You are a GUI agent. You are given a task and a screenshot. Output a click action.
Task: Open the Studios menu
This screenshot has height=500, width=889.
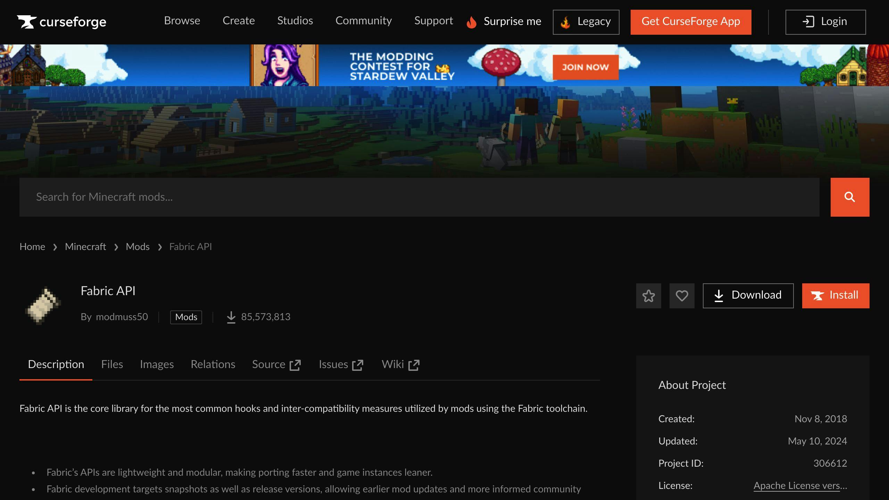pyautogui.click(x=295, y=21)
